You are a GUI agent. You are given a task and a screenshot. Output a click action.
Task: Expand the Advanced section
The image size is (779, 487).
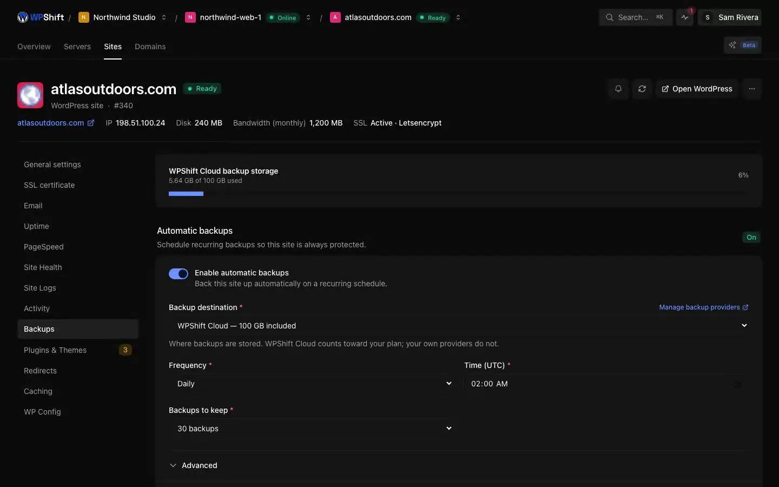[194, 465]
